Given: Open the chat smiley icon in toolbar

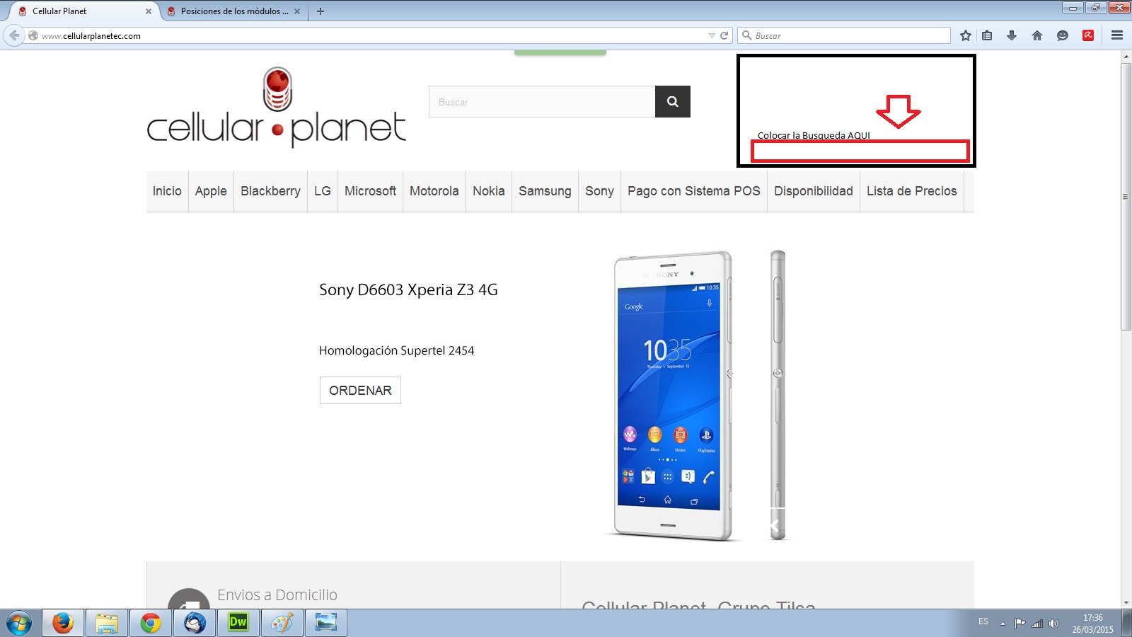Looking at the screenshot, I should [x=1063, y=35].
